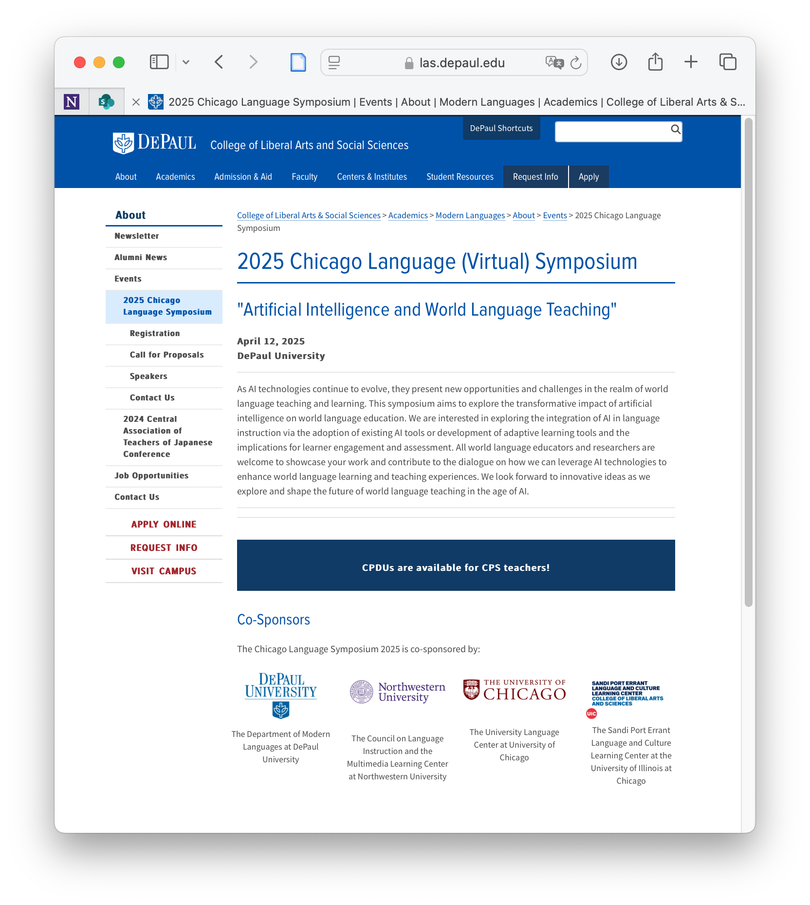This screenshot has width=810, height=905.
Task: Click APPLY ONLINE link
Action: (164, 524)
